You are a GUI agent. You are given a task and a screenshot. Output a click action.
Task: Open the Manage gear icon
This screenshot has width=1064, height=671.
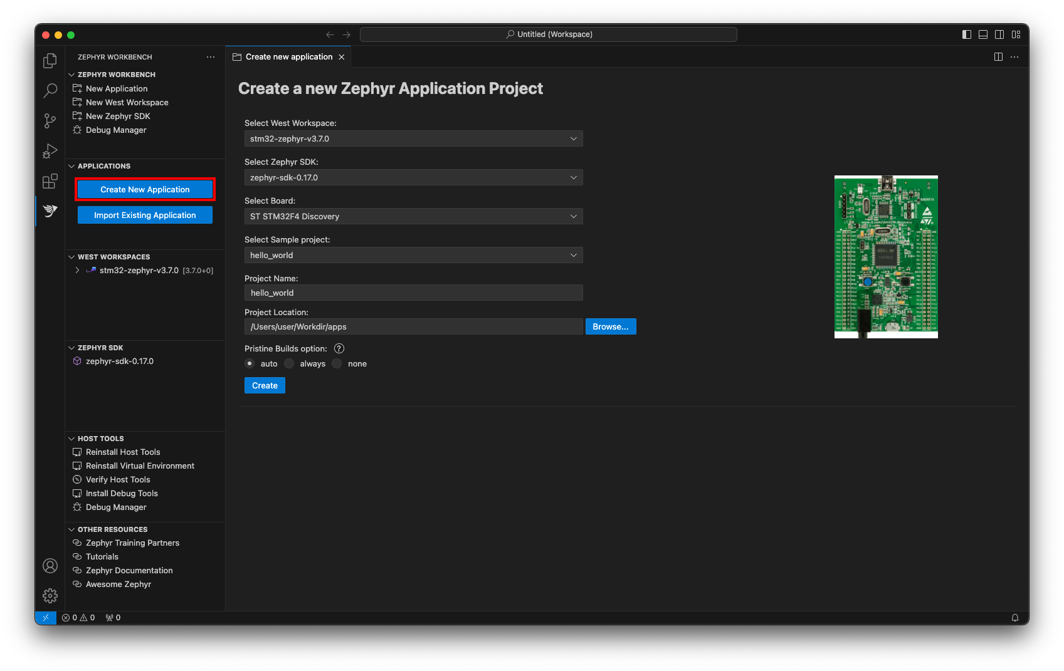50,596
